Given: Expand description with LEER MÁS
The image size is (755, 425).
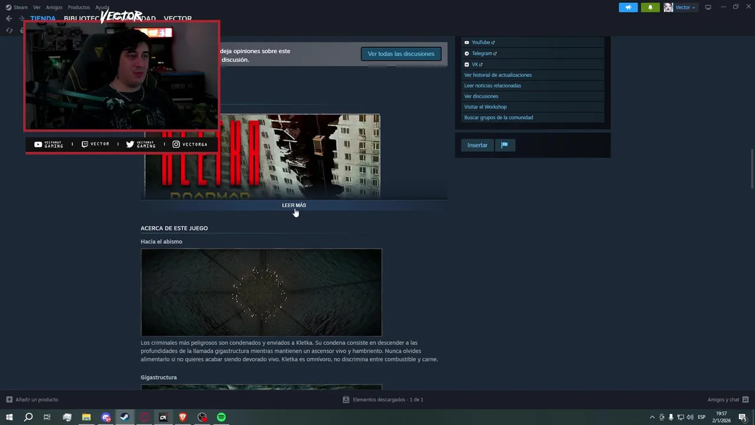Looking at the screenshot, I should tap(294, 205).
